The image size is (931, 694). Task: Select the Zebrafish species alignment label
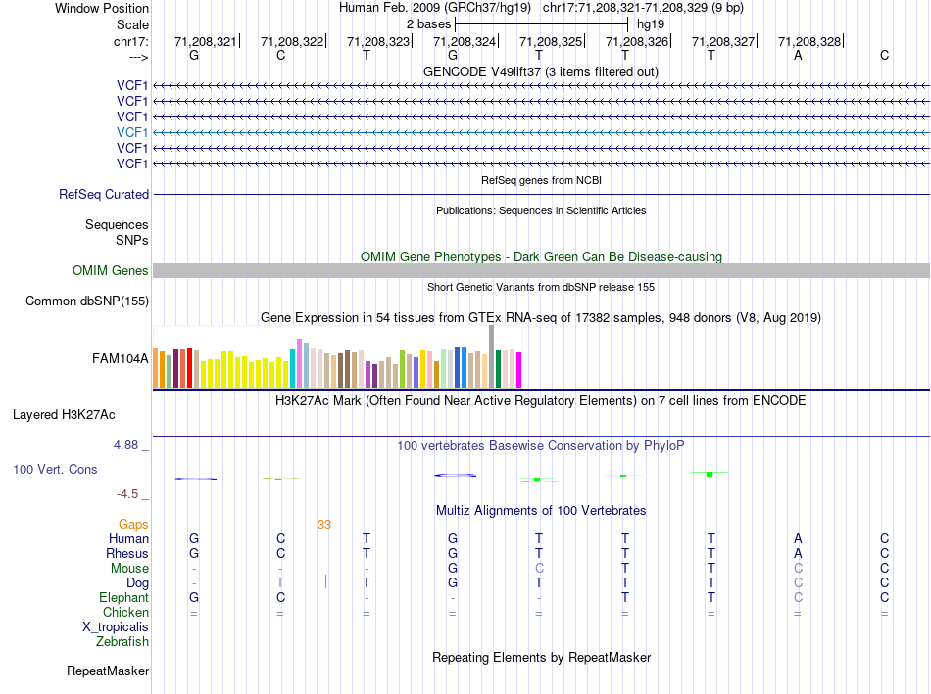[x=122, y=642]
